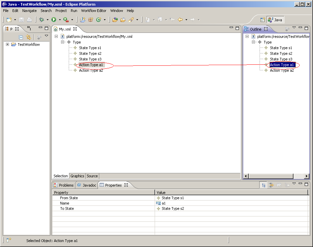Toggle Link with Editor in Package Explorer
The width and height of the screenshot is (313, 247).
29,38
